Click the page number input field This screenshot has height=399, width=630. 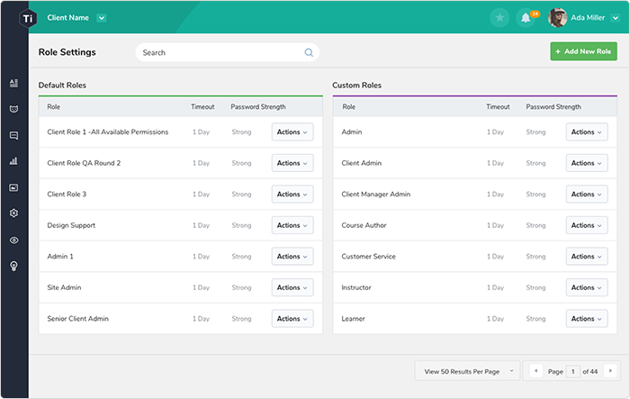tap(571, 371)
